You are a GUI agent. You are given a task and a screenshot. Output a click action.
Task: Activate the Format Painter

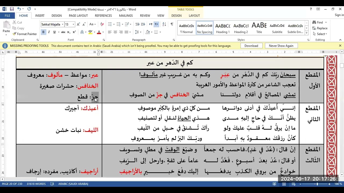25,34
